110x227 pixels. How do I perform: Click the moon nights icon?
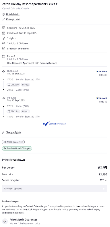[x=4, y=38]
